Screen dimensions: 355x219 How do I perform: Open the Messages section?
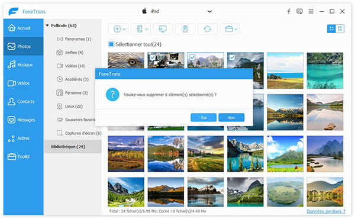(x=23, y=120)
